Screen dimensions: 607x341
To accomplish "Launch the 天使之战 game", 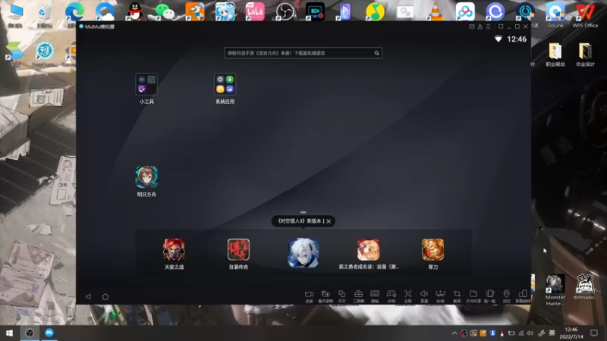I will pos(174,249).
